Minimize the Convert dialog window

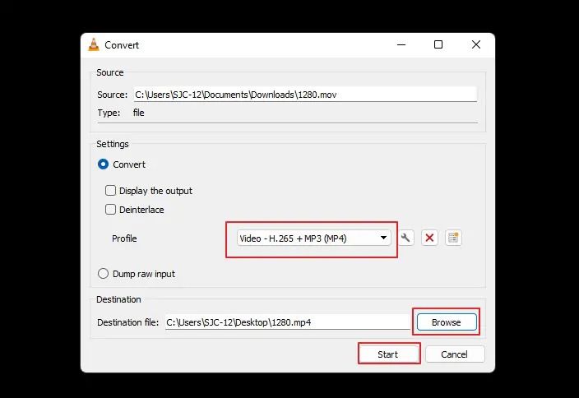coord(401,44)
